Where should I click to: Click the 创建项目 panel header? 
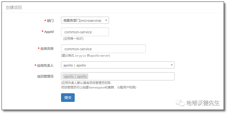tap(14, 8)
